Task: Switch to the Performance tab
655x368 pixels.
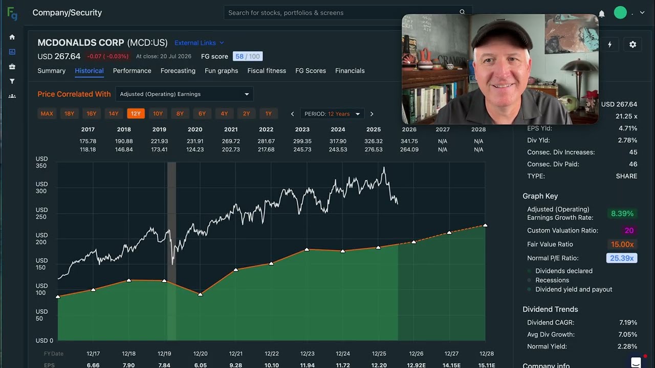Action: (132, 71)
